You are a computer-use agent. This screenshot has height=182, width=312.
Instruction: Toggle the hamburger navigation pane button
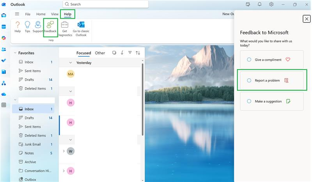[17, 14]
